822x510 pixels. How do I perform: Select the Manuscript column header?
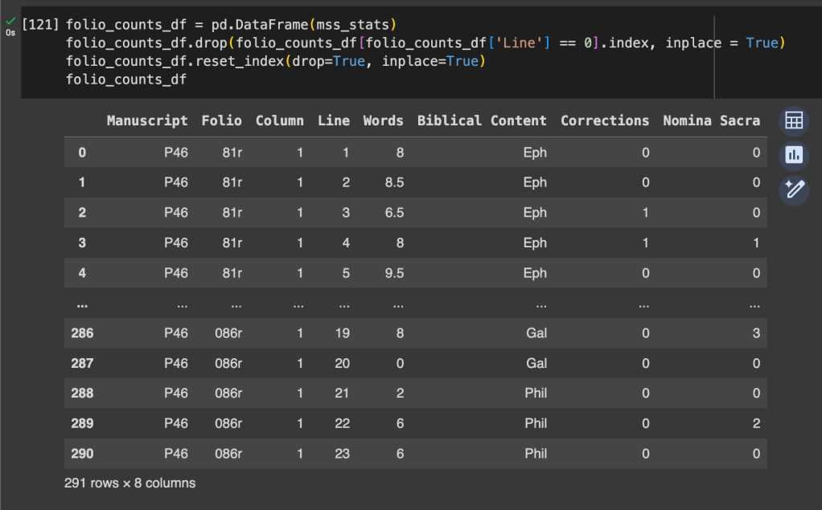tap(147, 120)
